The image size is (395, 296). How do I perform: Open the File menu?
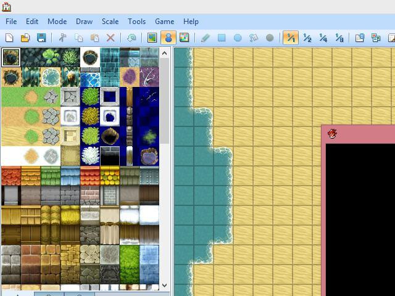tap(11, 22)
